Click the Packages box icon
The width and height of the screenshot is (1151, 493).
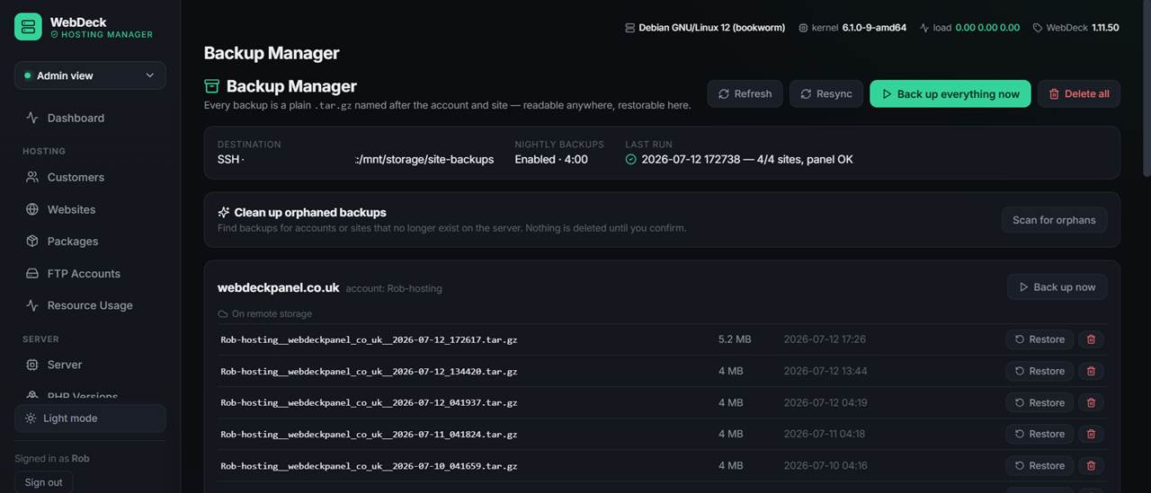(x=32, y=242)
